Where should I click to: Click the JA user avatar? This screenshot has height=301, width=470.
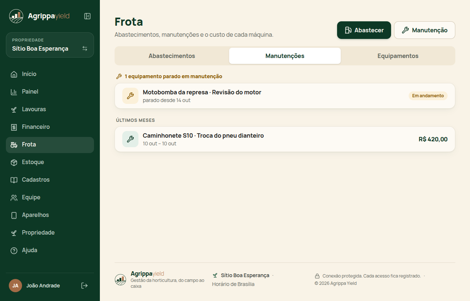click(x=15, y=286)
